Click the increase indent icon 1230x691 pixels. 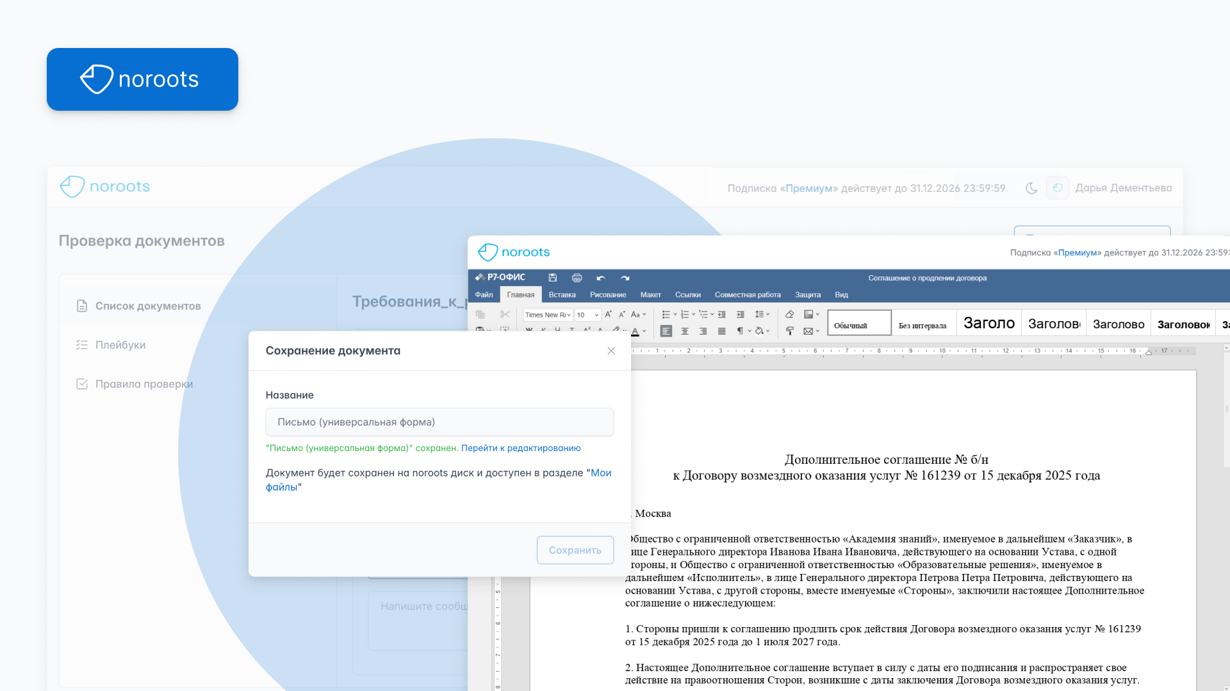click(740, 314)
